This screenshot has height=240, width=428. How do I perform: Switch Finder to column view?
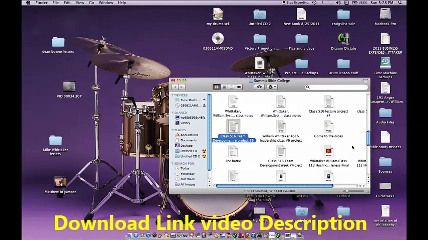[x=231, y=87]
